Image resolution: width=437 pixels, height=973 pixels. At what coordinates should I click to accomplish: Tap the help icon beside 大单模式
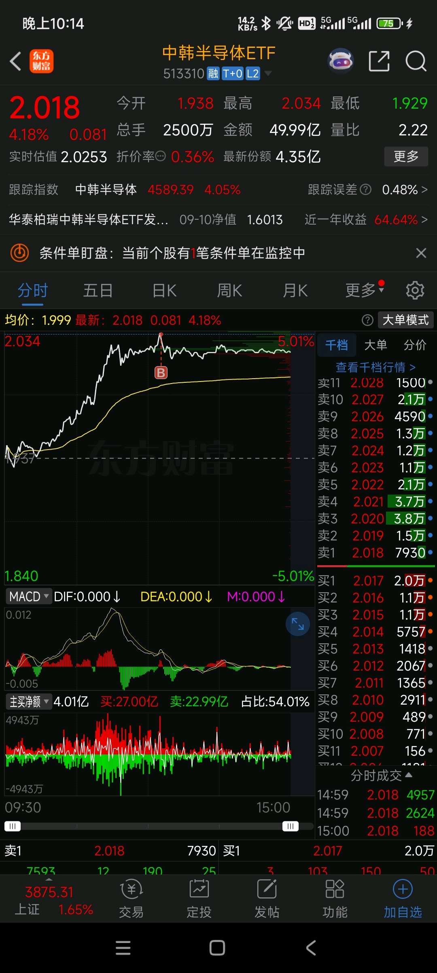click(x=367, y=320)
